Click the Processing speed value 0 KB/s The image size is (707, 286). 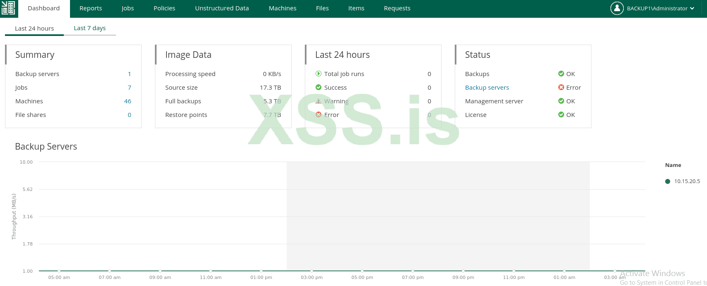[272, 74]
